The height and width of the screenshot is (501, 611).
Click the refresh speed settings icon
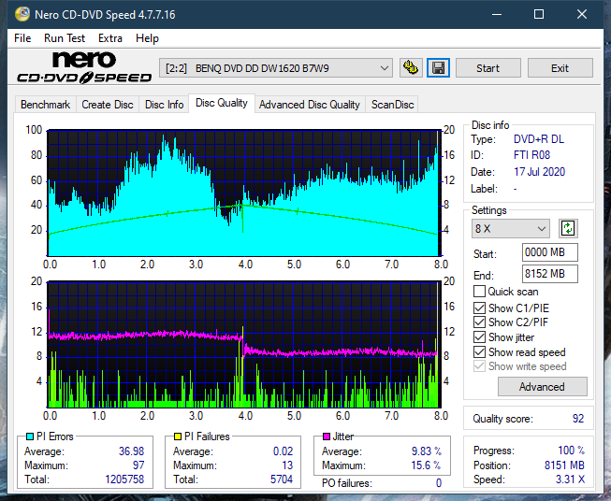point(568,228)
